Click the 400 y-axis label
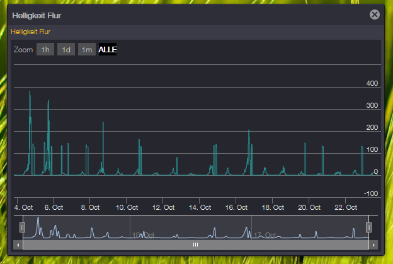Image resolution: width=393 pixels, height=264 pixels. (x=372, y=83)
